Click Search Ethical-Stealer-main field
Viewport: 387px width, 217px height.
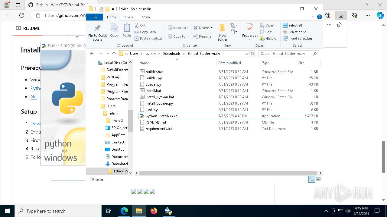pyautogui.click(x=288, y=54)
